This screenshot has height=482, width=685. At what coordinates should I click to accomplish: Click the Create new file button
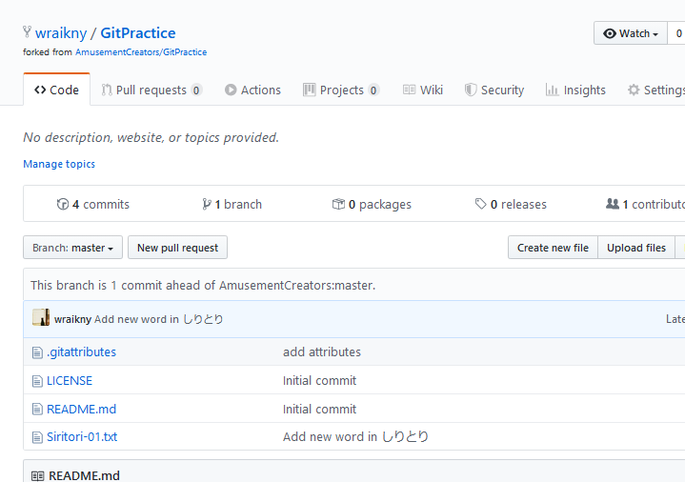tap(553, 248)
